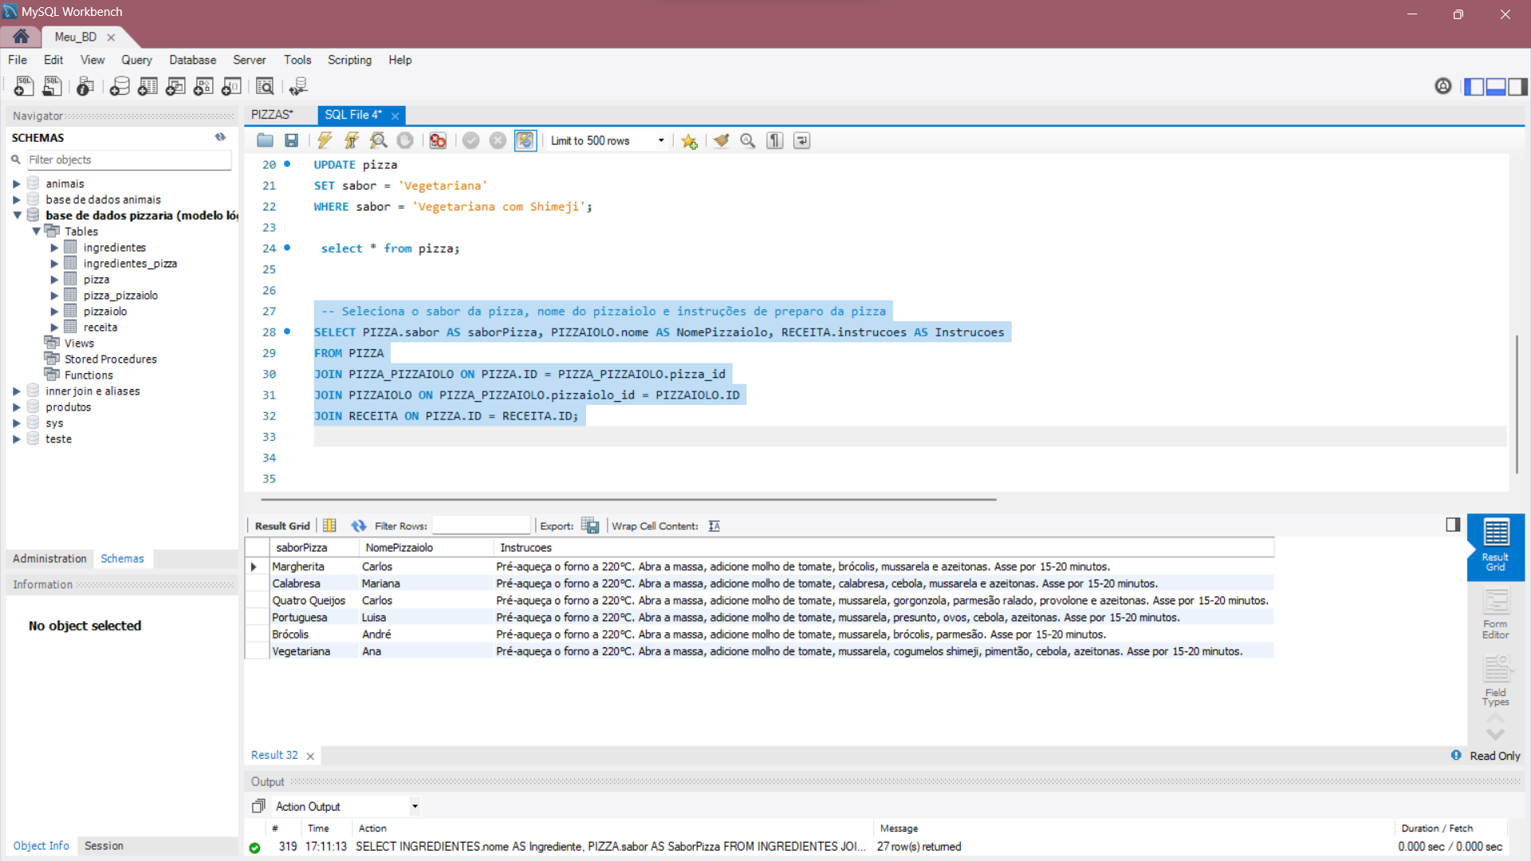Switch to the Administration sidebar tab
Viewport: 1531px width, 861px height.
pyautogui.click(x=49, y=558)
